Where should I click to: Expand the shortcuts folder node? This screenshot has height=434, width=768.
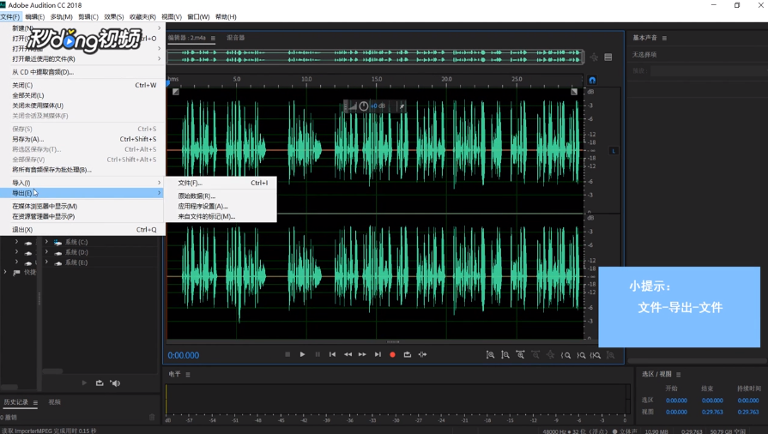pyautogui.click(x=5, y=272)
